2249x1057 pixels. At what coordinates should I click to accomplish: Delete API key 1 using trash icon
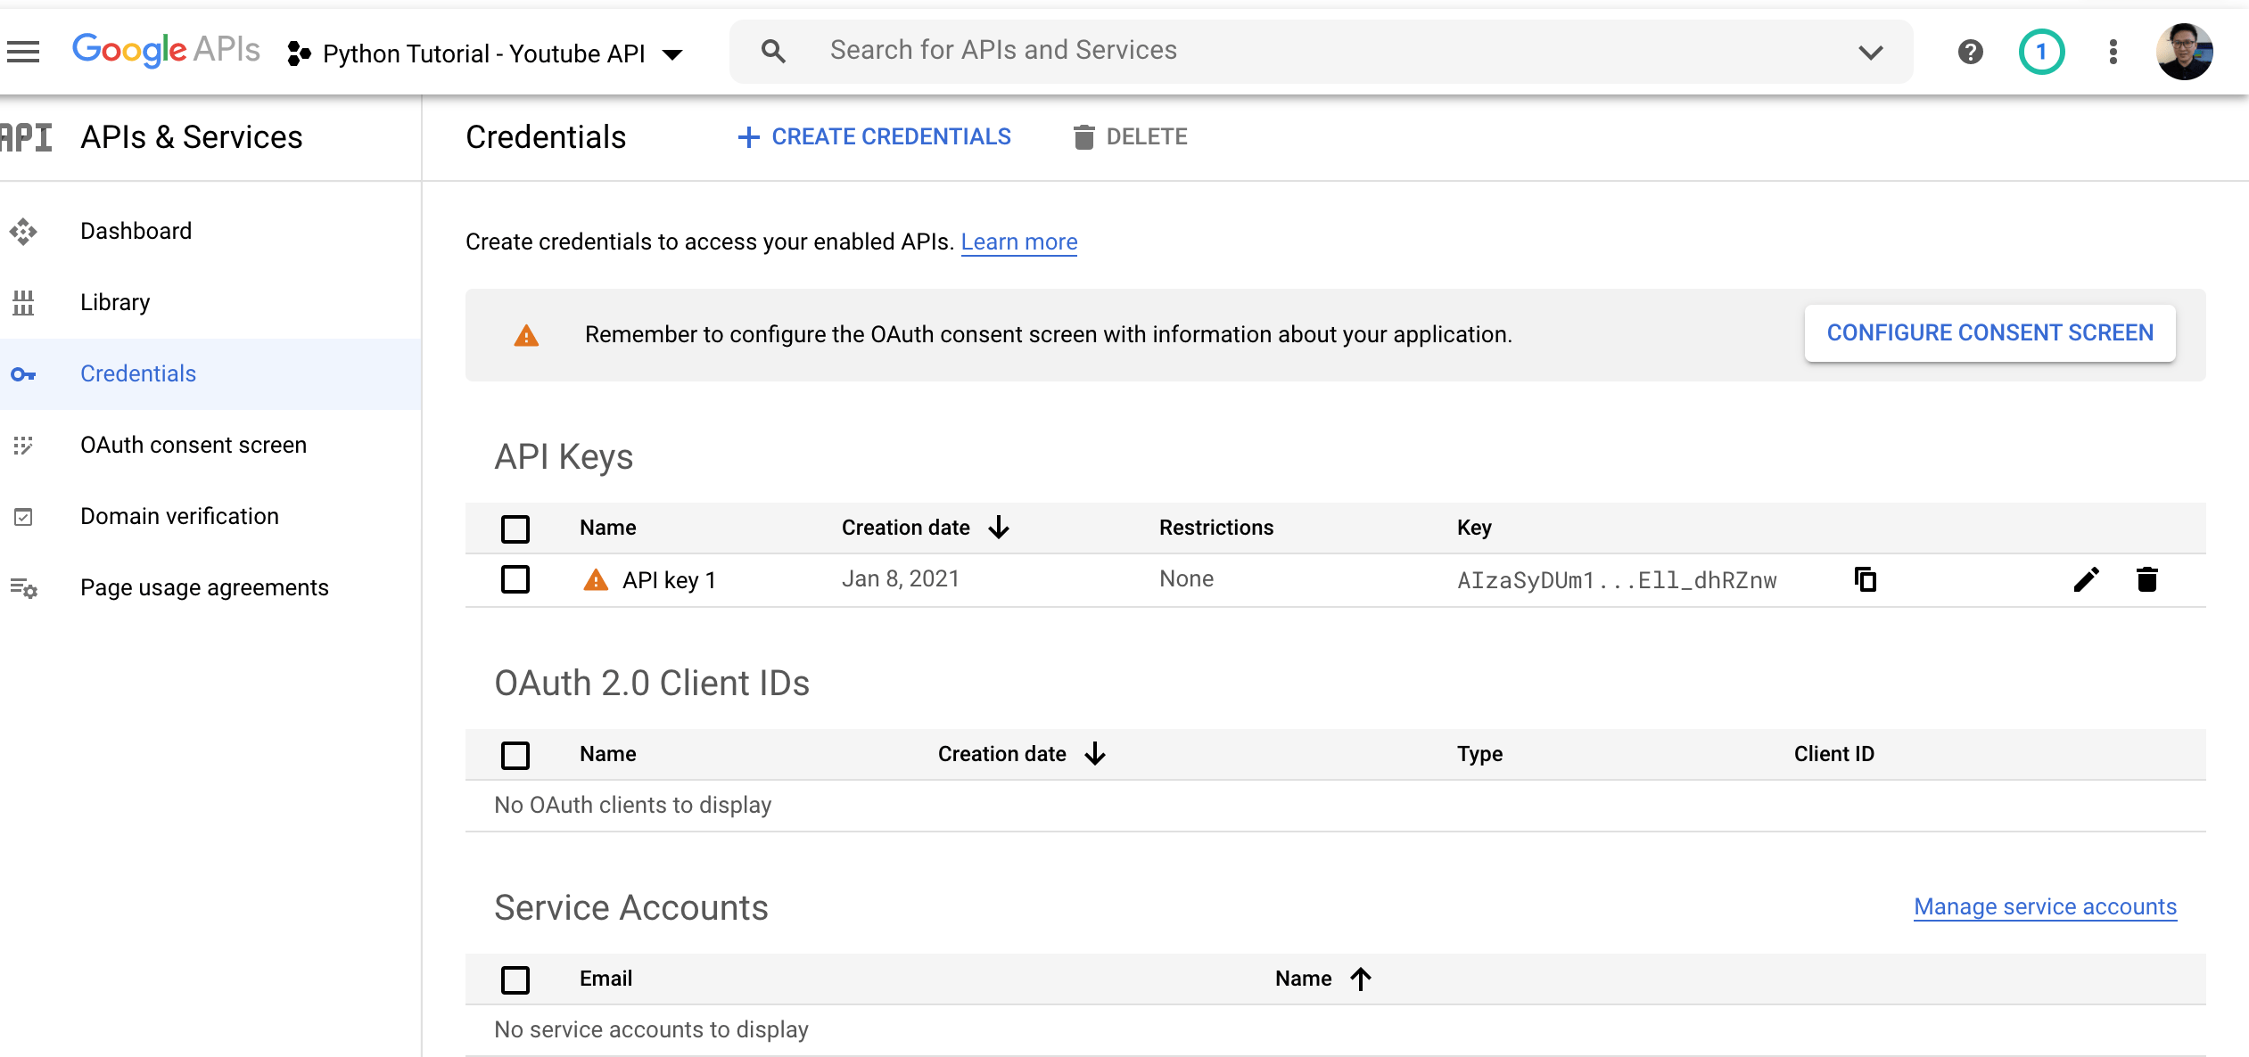2147,579
